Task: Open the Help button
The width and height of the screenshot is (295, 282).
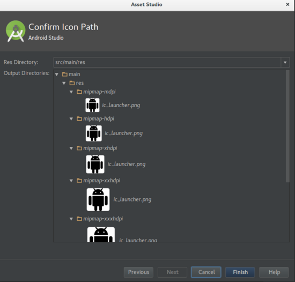Action: [x=274, y=272]
